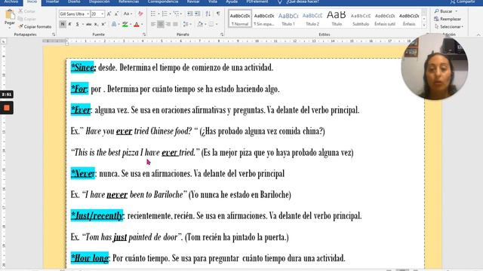Open the Seleccionar dropdown
This screenshot has width=483, height=271.
[x=449, y=27]
